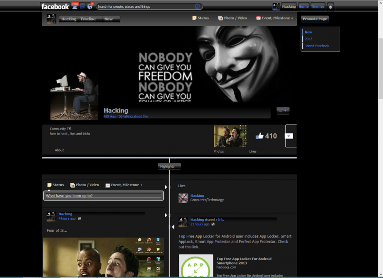The height and width of the screenshot is (278, 383).
Task: Click the Promote Page button
Action: (x=314, y=19)
